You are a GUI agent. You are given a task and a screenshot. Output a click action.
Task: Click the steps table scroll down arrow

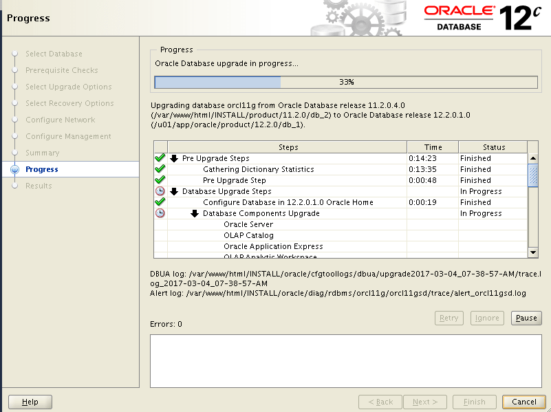[x=533, y=252]
